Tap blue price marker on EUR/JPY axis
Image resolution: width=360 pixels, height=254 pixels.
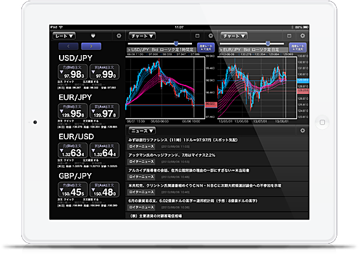[x=303, y=80]
